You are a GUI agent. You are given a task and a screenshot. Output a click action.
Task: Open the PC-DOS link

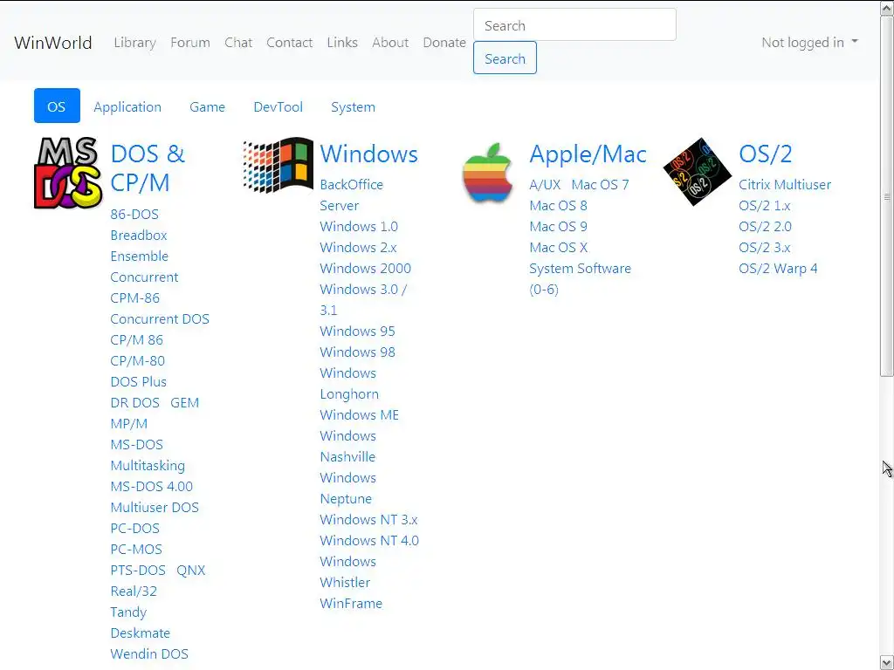[x=135, y=528]
